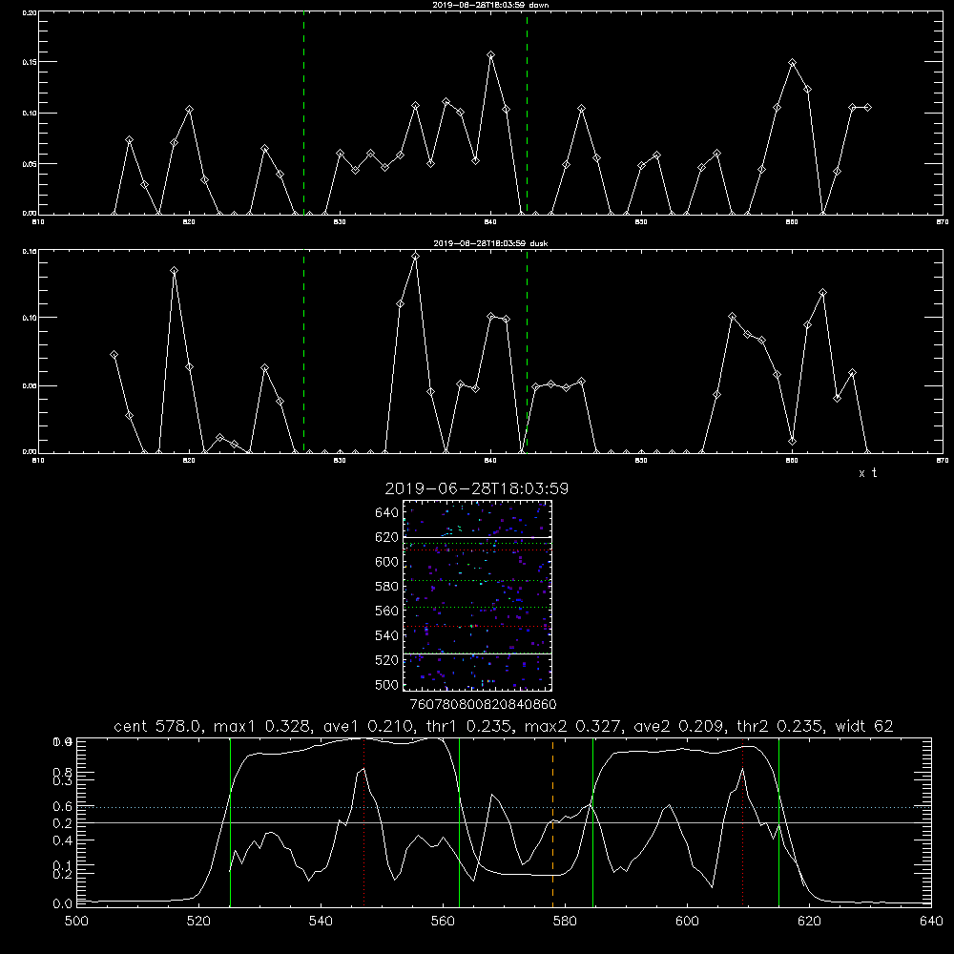Viewport: 954px width, 954px height.
Task: Click dusk plot x-axis label 820
Action: pos(189,461)
